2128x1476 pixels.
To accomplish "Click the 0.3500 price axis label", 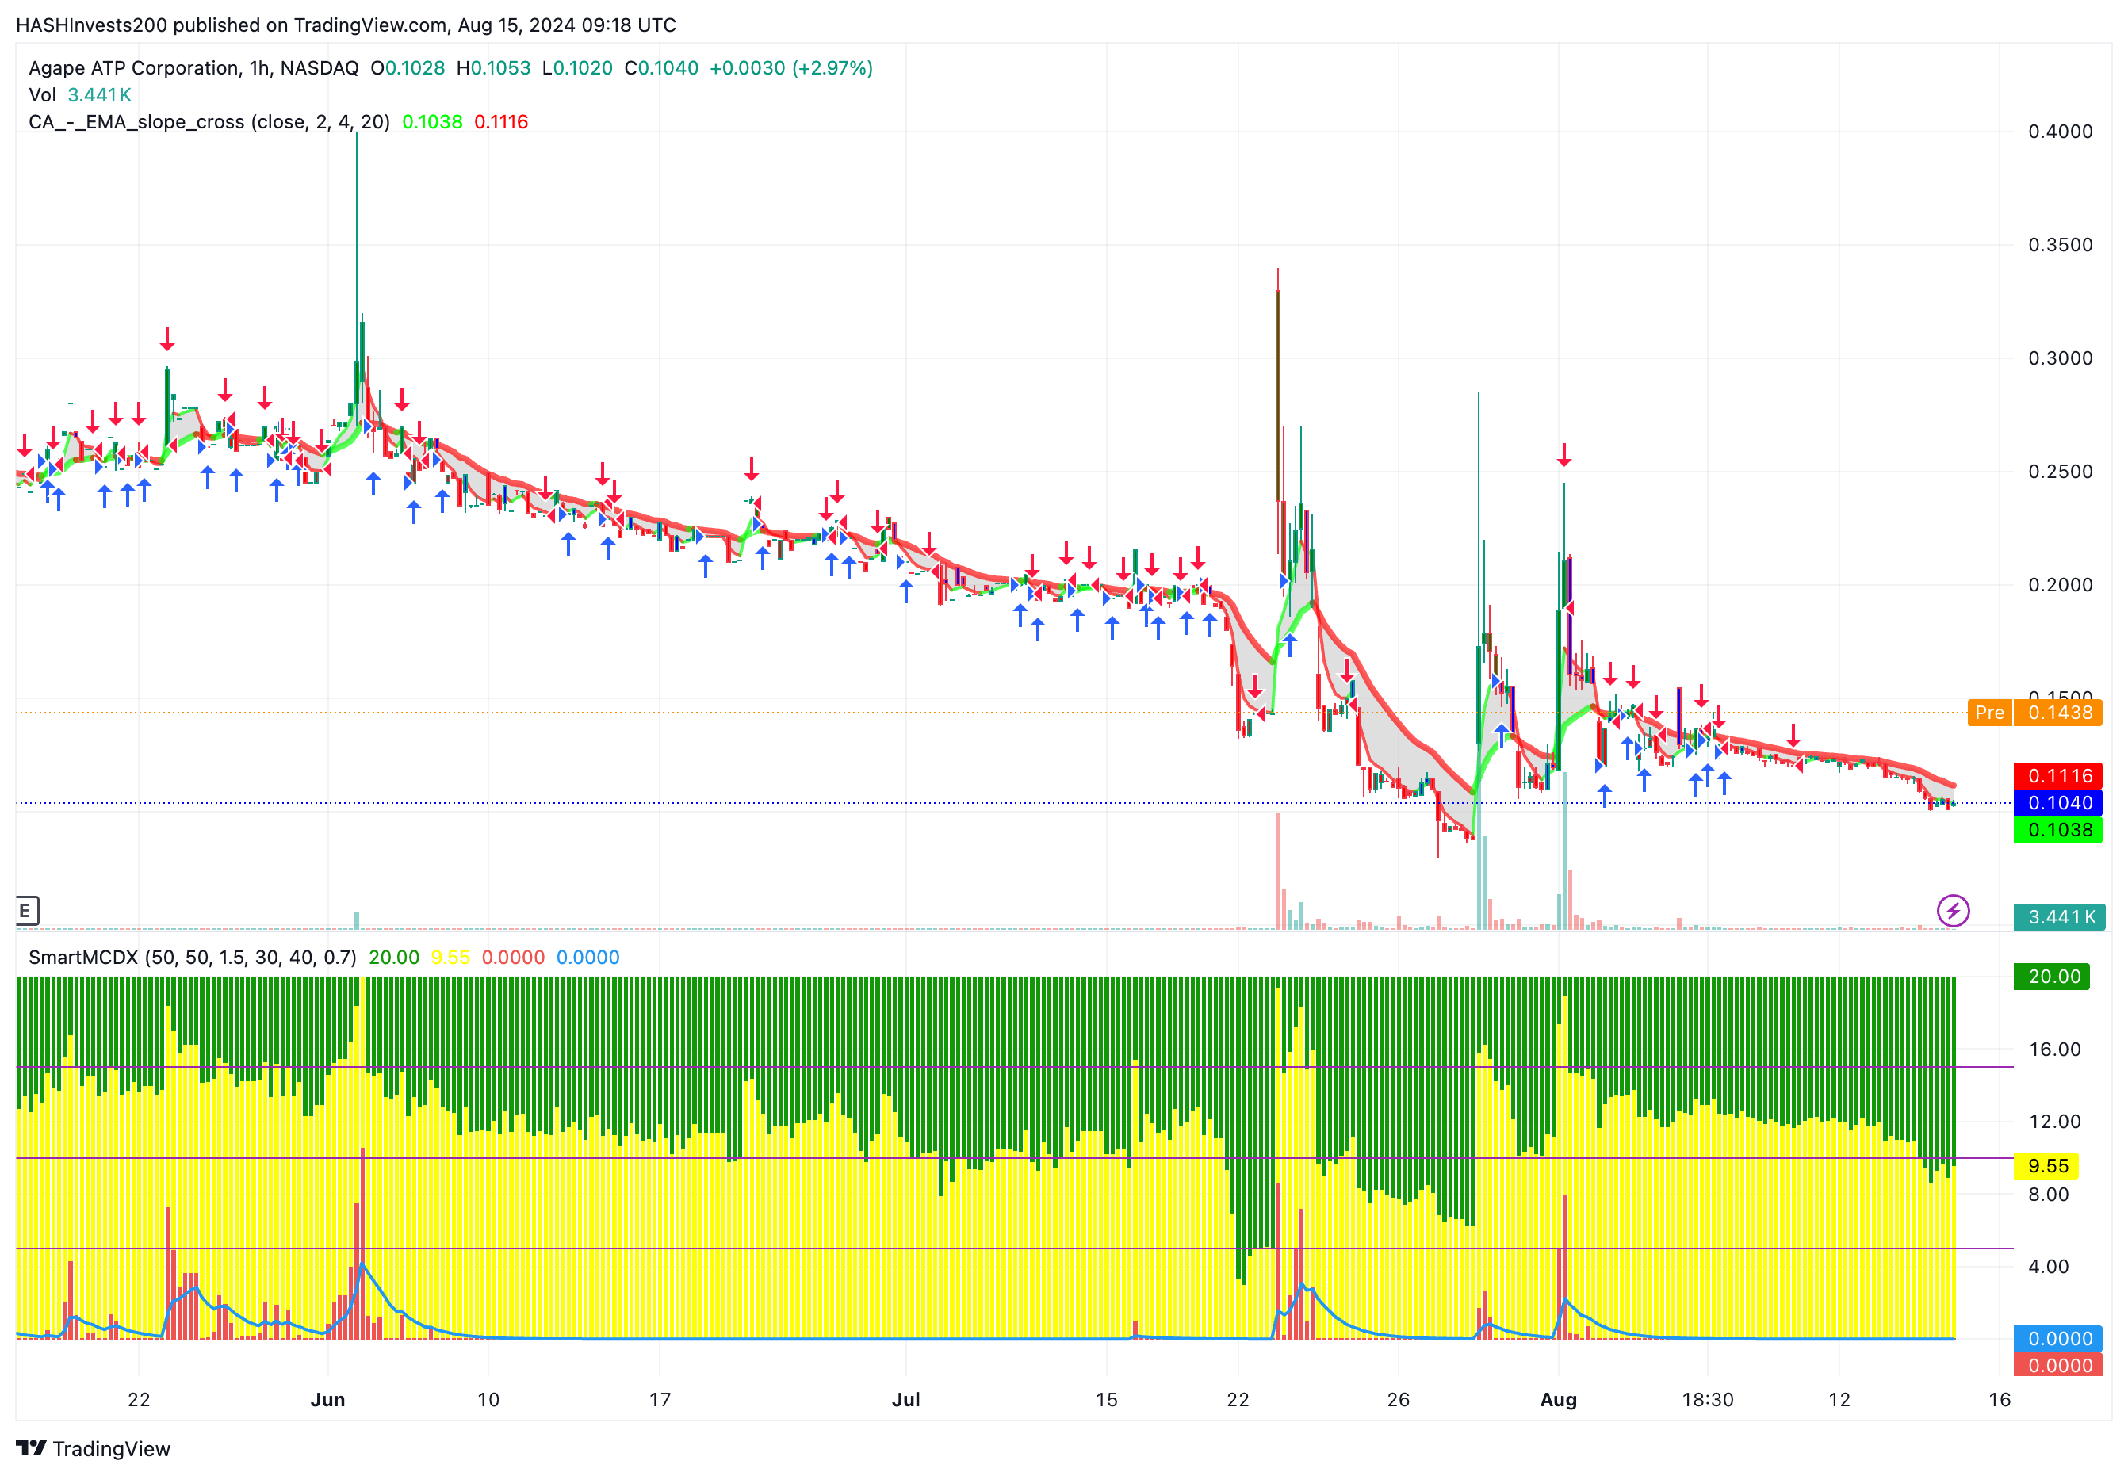I will click(x=2060, y=245).
